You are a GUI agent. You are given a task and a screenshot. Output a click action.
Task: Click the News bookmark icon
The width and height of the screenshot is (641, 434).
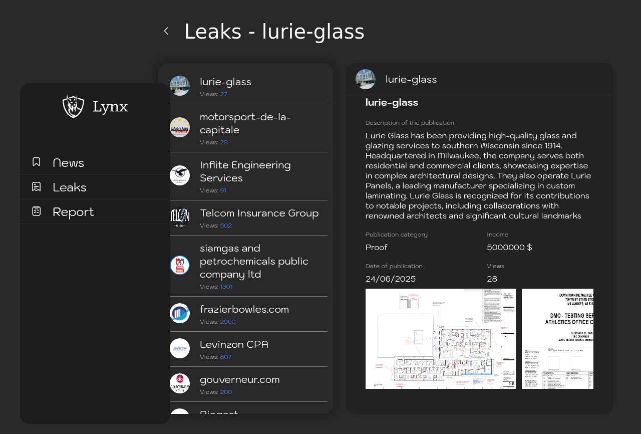coord(36,162)
